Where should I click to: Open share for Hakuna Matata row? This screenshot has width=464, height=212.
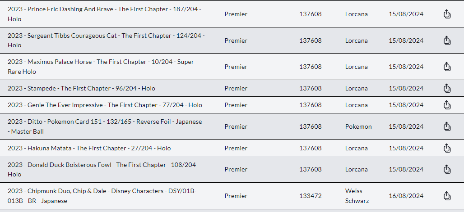[x=447, y=148]
